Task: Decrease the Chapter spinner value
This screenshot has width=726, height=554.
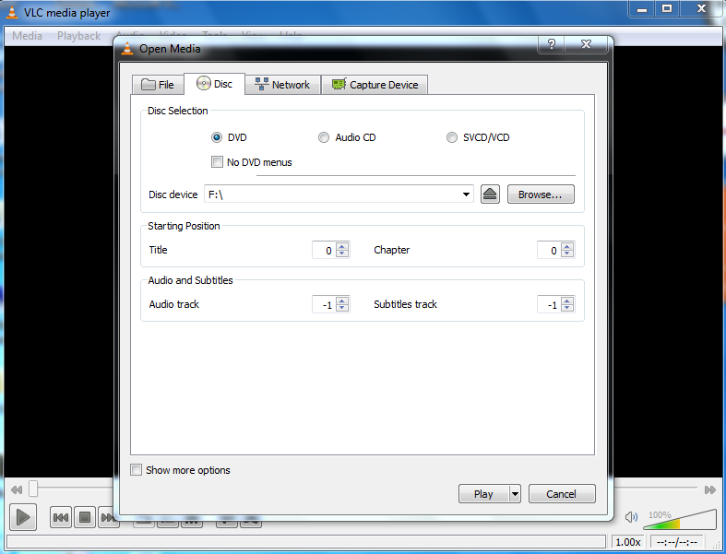Action: 567,253
